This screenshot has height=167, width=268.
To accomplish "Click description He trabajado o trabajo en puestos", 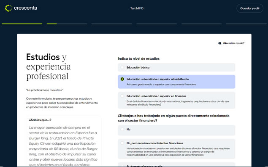I will click(178, 152).
